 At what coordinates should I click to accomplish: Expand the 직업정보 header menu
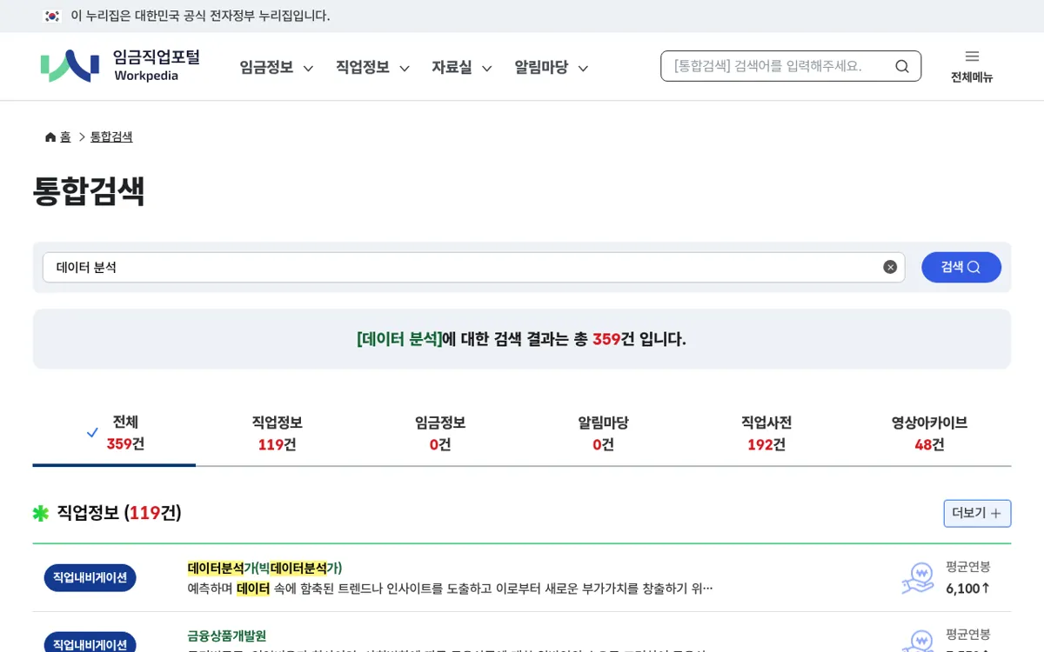372,68
